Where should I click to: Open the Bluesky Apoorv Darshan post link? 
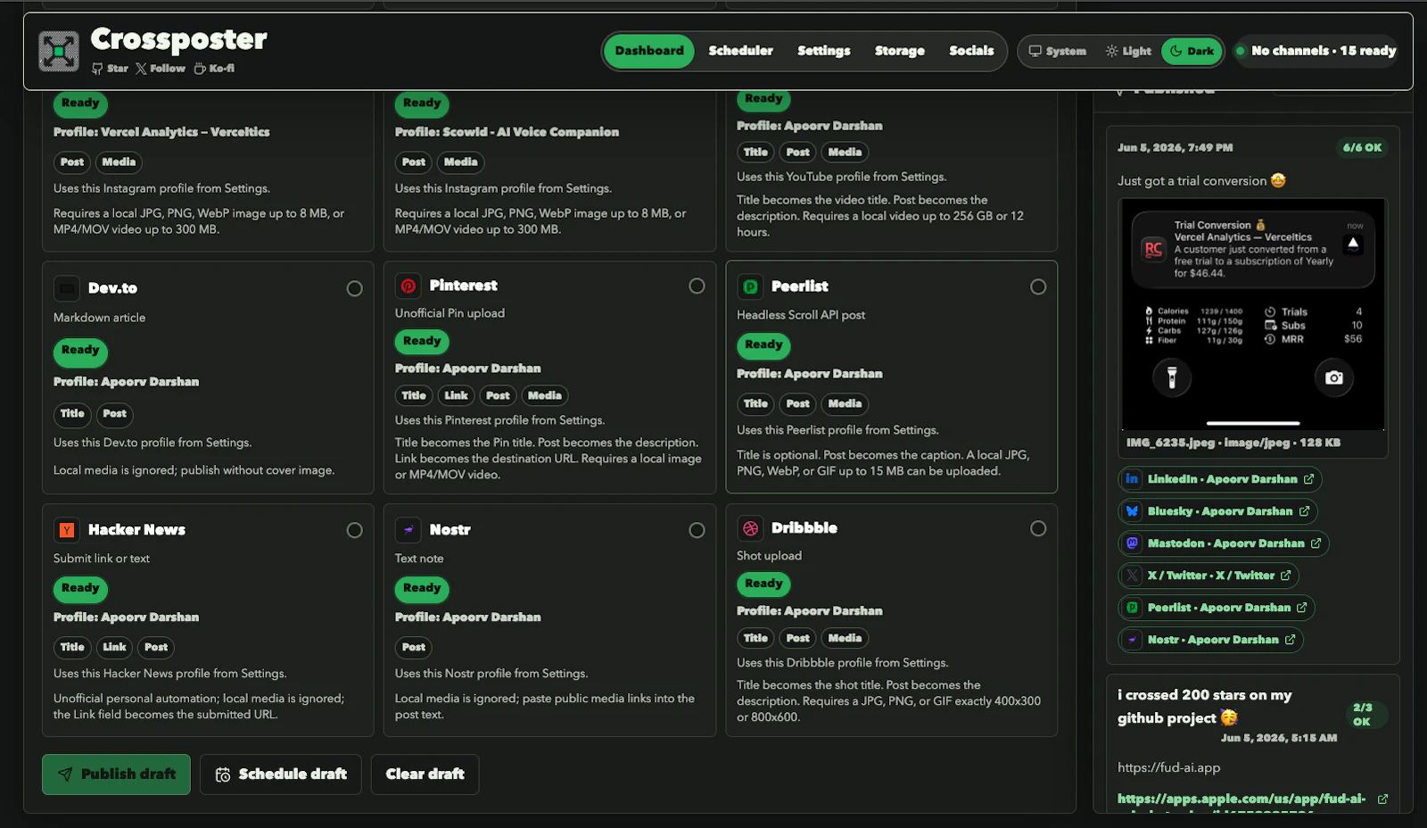point(1217,511)
